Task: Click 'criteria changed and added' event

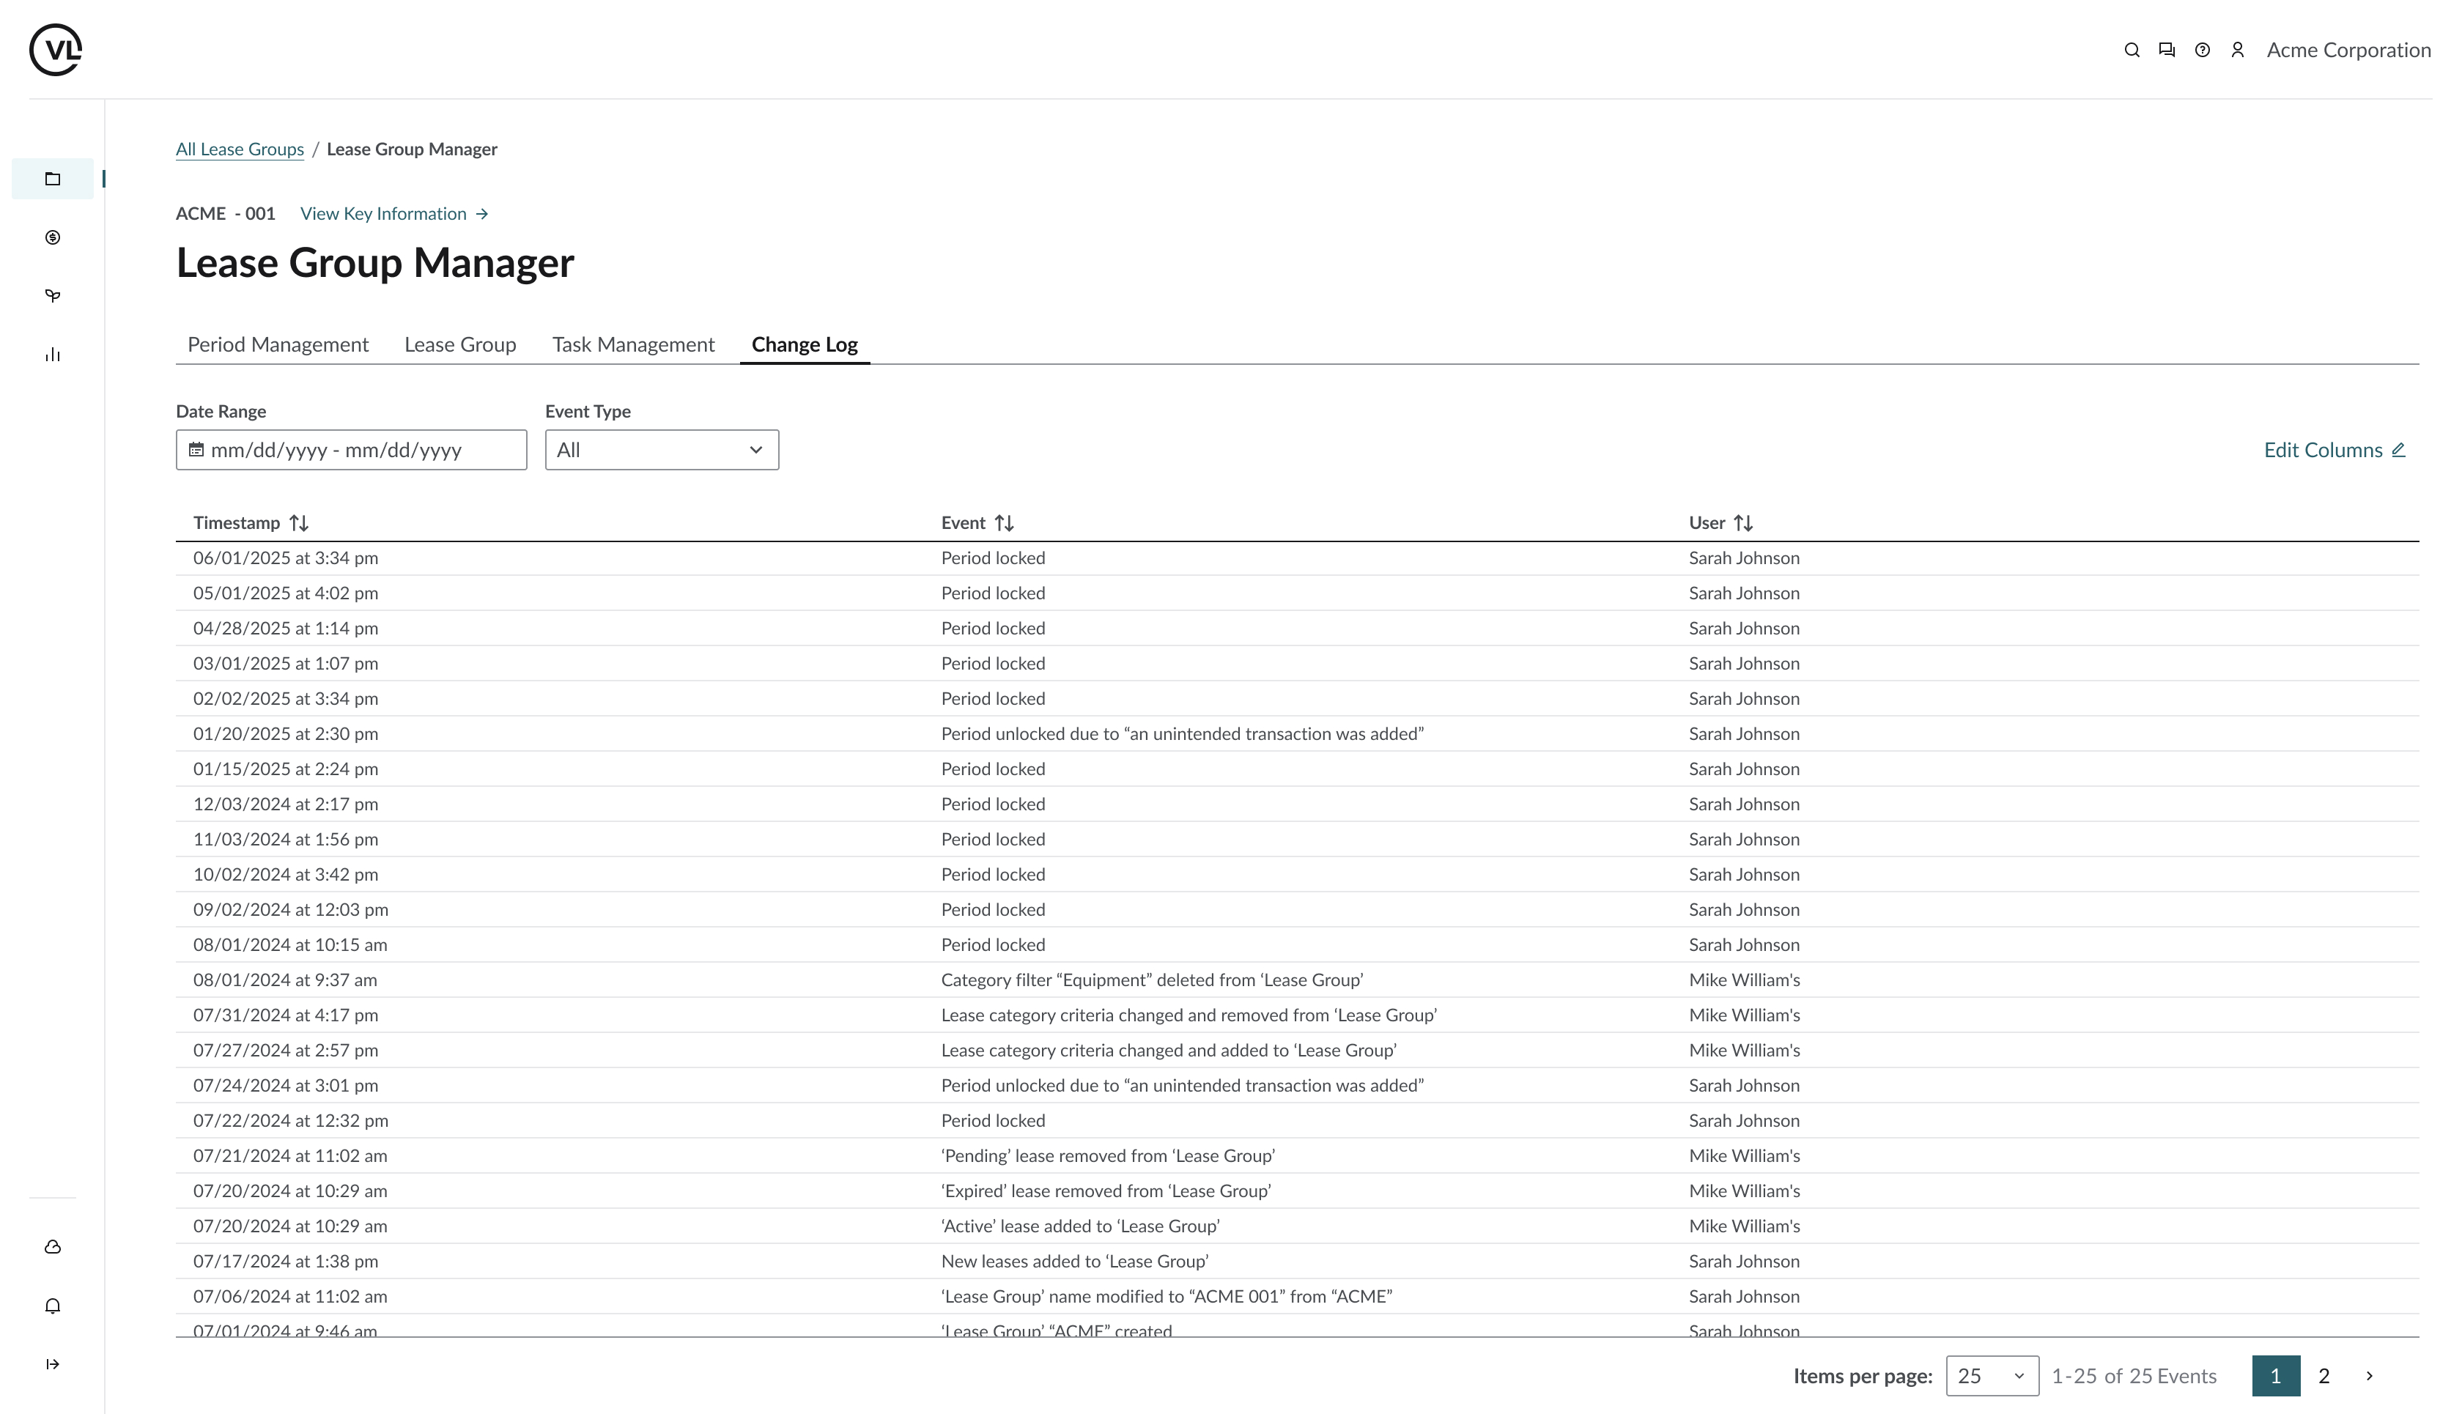Action: coord(1169,1050)
